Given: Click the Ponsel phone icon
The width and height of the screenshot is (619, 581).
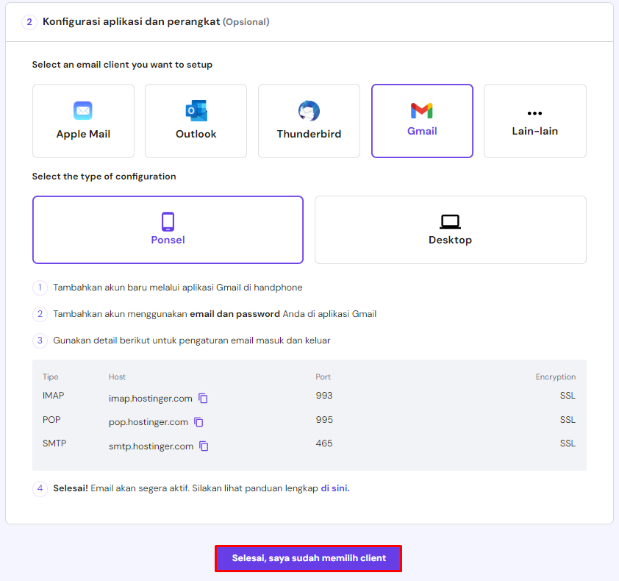Looking at the screenshot, I should pyautogui.click(x=168, y=221).
